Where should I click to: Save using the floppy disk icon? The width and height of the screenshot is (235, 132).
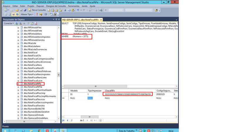(21, 10)
